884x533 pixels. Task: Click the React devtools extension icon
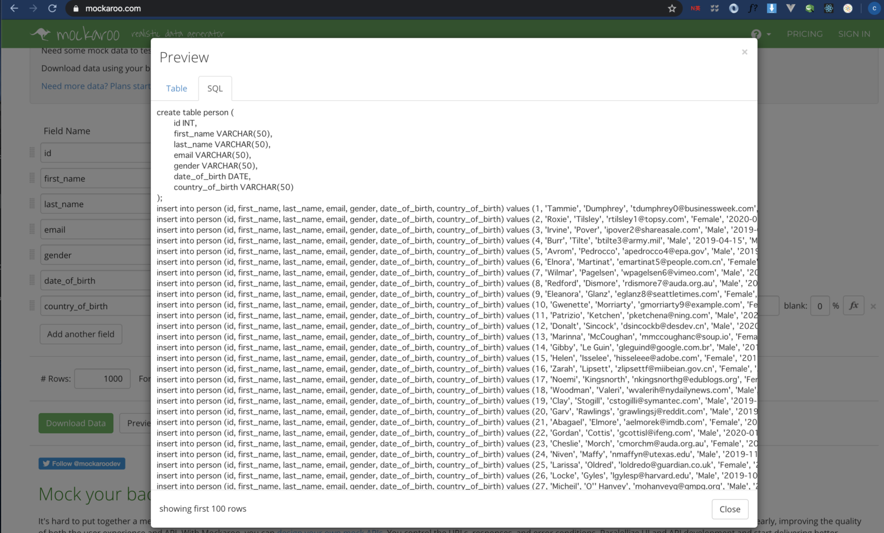tap(828, 8)
